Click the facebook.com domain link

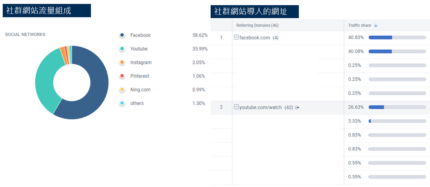coord(254,38)
